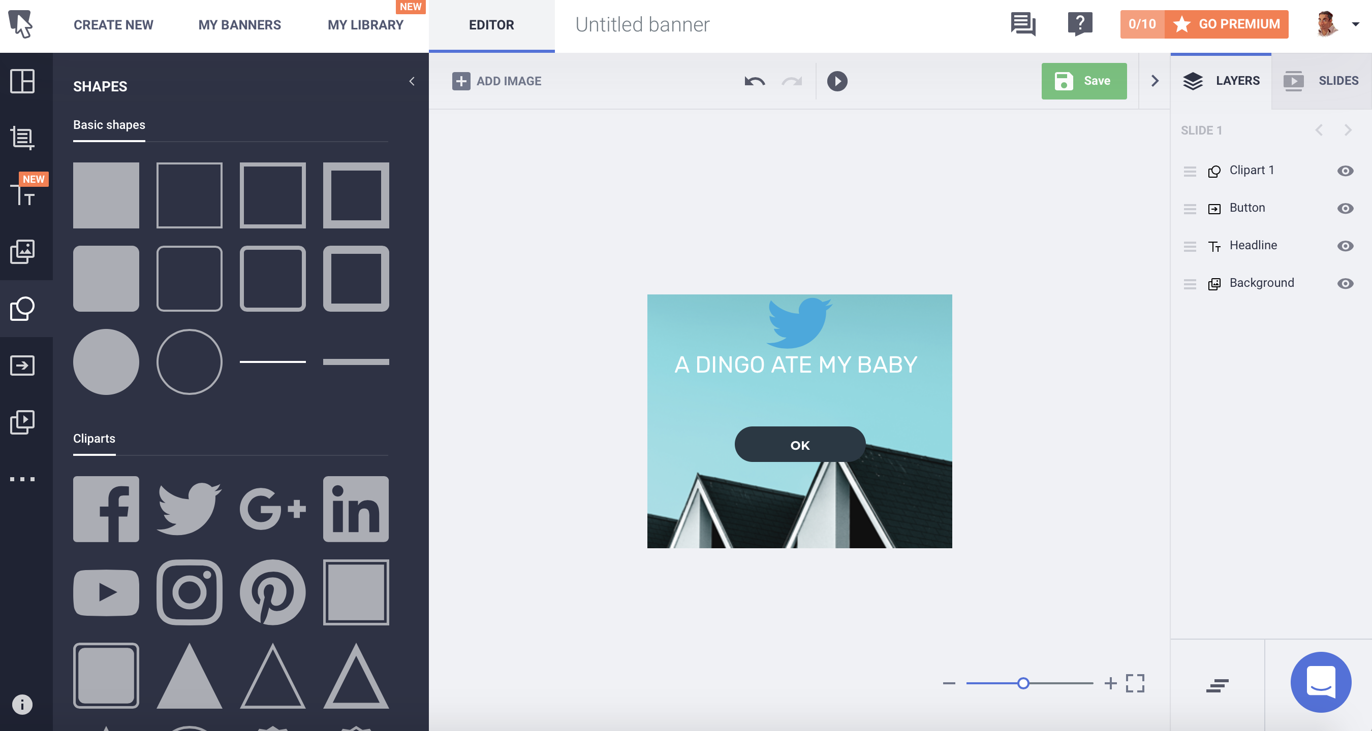Insert the filled circle shape
Image resolution: width=1372 pixels, height=731 pixels.
point(106,362)
